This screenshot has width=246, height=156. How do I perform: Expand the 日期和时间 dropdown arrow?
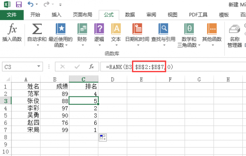(x=138, y=45)
